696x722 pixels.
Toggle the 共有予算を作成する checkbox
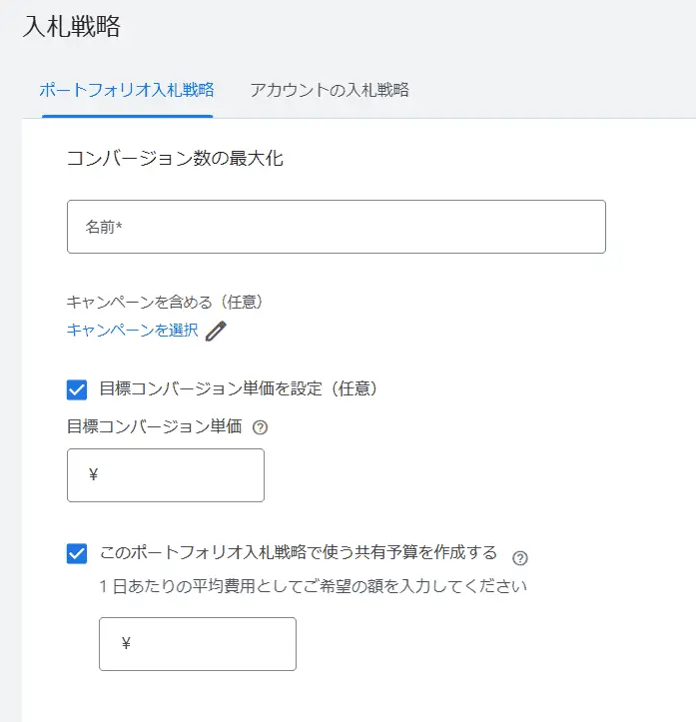[77, 553]
